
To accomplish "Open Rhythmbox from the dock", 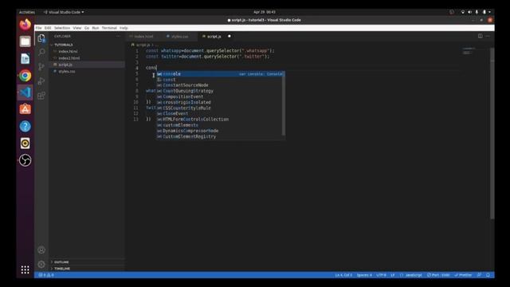I will click(25, 143).
